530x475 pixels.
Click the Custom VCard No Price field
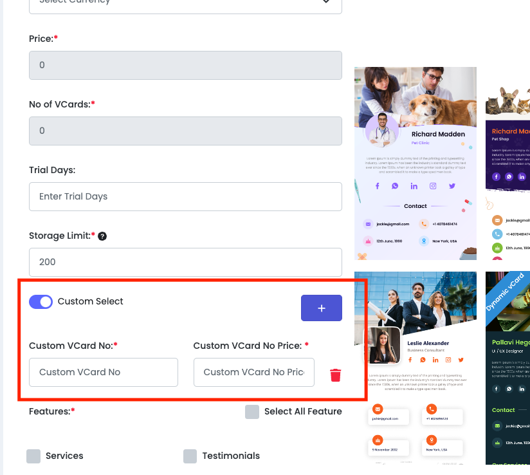tap(253, 372)
